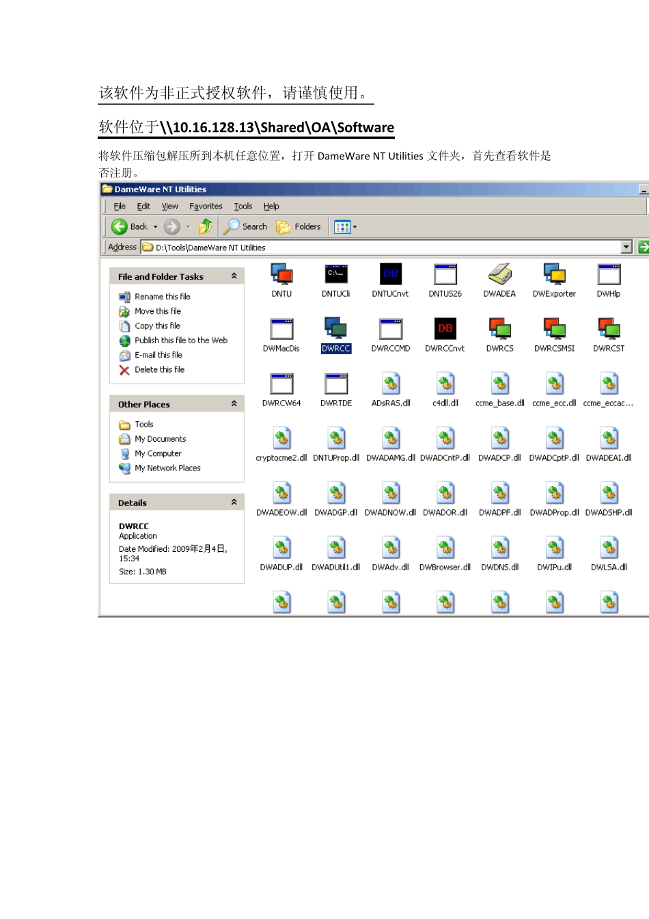649x919 pixels.
Task: Select the DNTUProp.dll file icon
Action: [x=336, y=438]
